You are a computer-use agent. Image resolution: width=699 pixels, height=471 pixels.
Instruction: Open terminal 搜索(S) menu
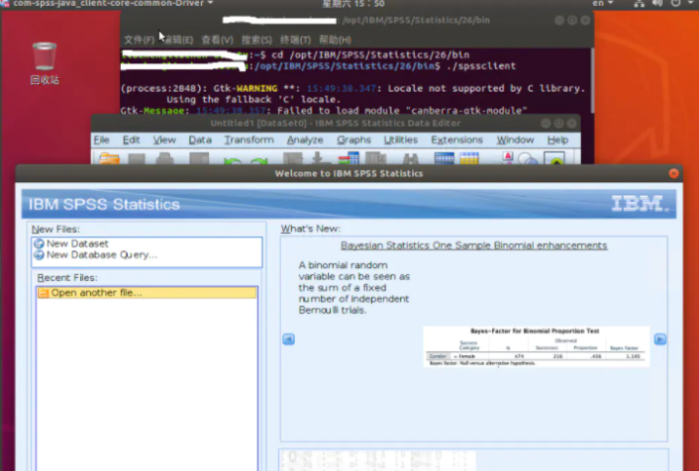point(257,40)
